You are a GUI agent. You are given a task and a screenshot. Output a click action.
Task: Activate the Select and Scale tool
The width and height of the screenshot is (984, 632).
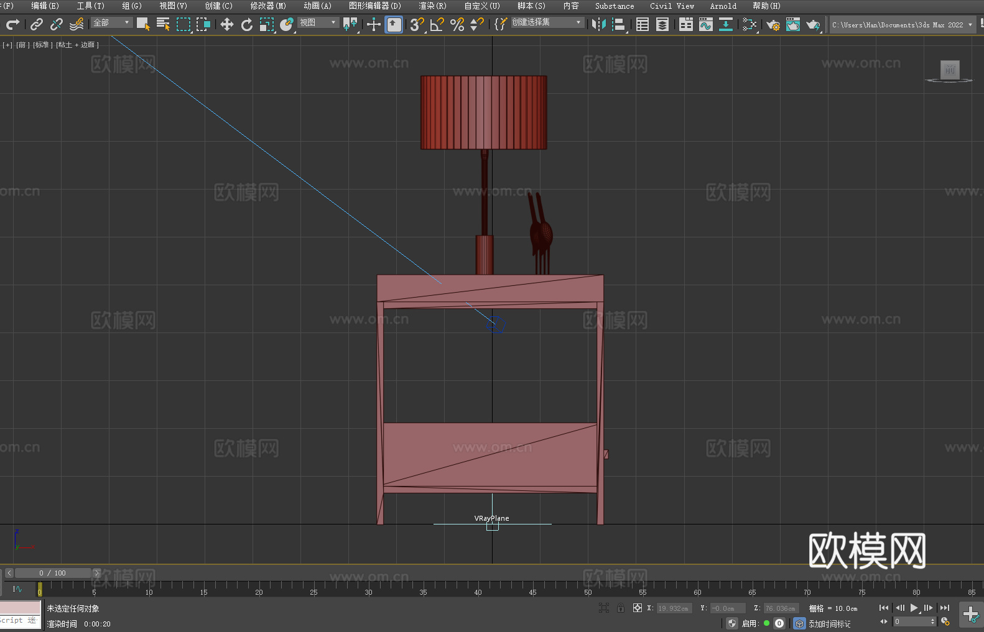click(267, 24)
